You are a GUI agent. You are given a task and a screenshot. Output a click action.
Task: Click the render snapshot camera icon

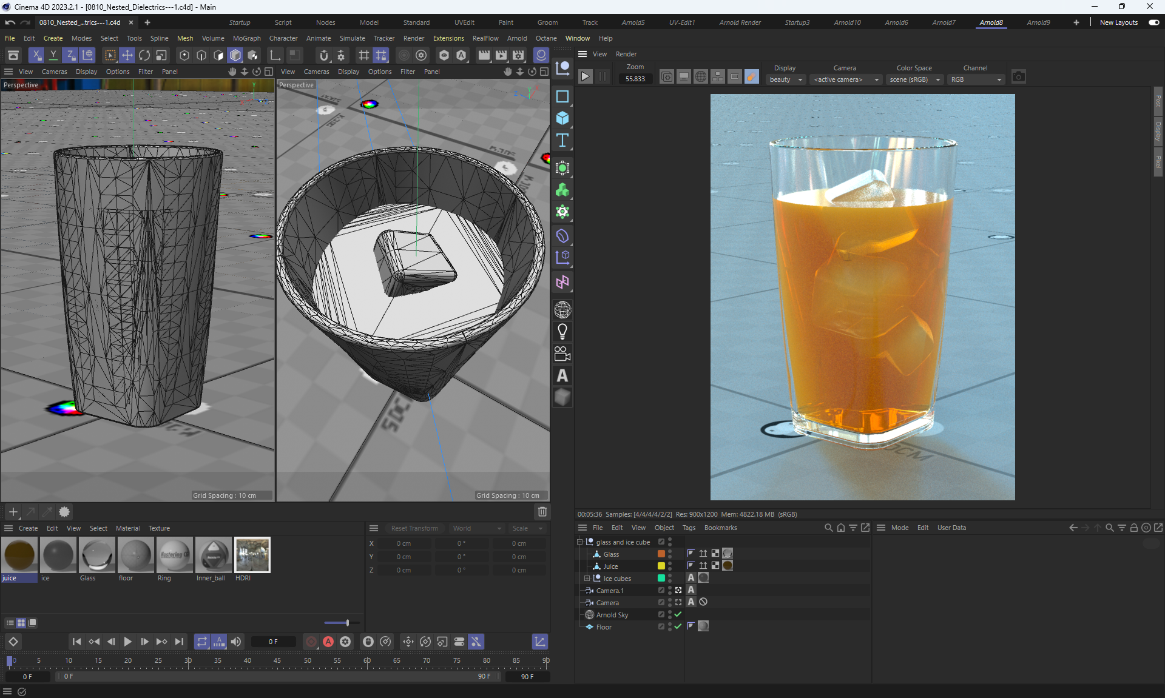[1019, 77]
